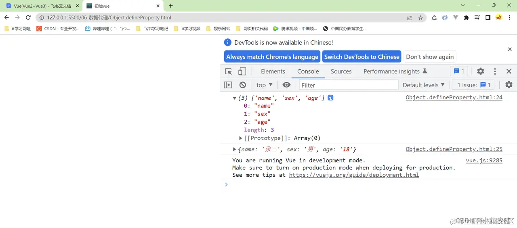Open the Vue devtools extension icon
Screen dimensions: 517x228
(x=456, y=18)
